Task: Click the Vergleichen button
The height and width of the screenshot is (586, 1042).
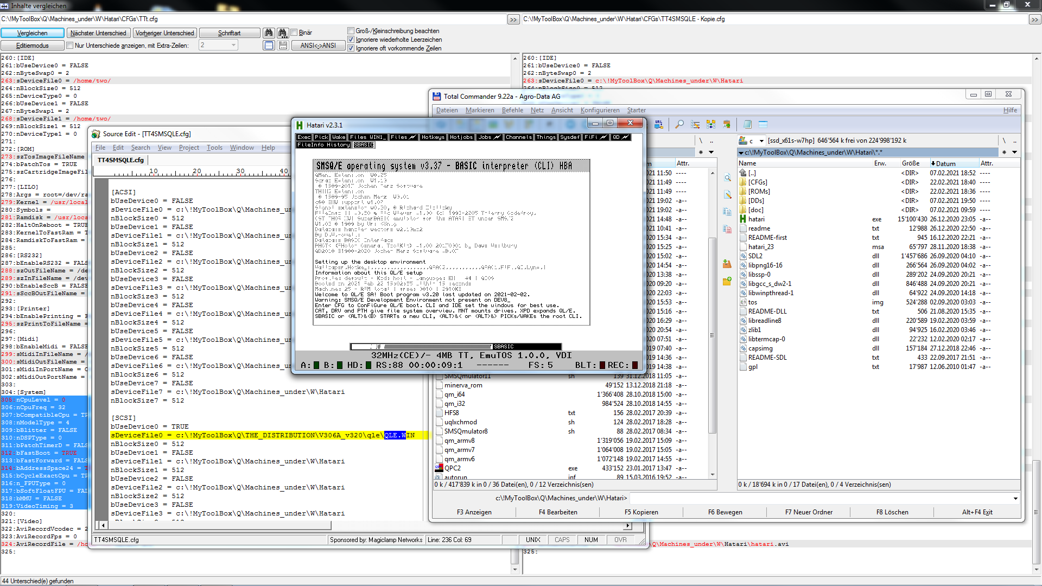Action: tap(33, 33)
